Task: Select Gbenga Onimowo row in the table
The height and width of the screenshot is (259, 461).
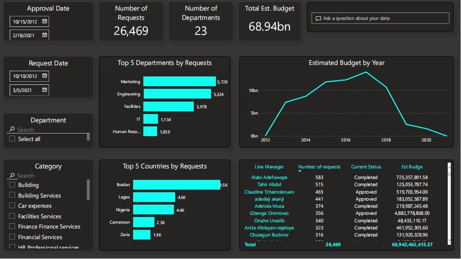Action: (x=269, y=213)
